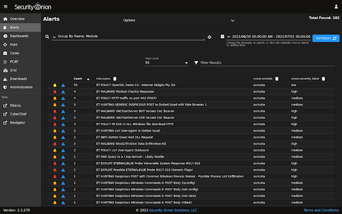Open the Fetch Limit dropdown
This screenshot has width=342, height=214.
pos(167,63)
